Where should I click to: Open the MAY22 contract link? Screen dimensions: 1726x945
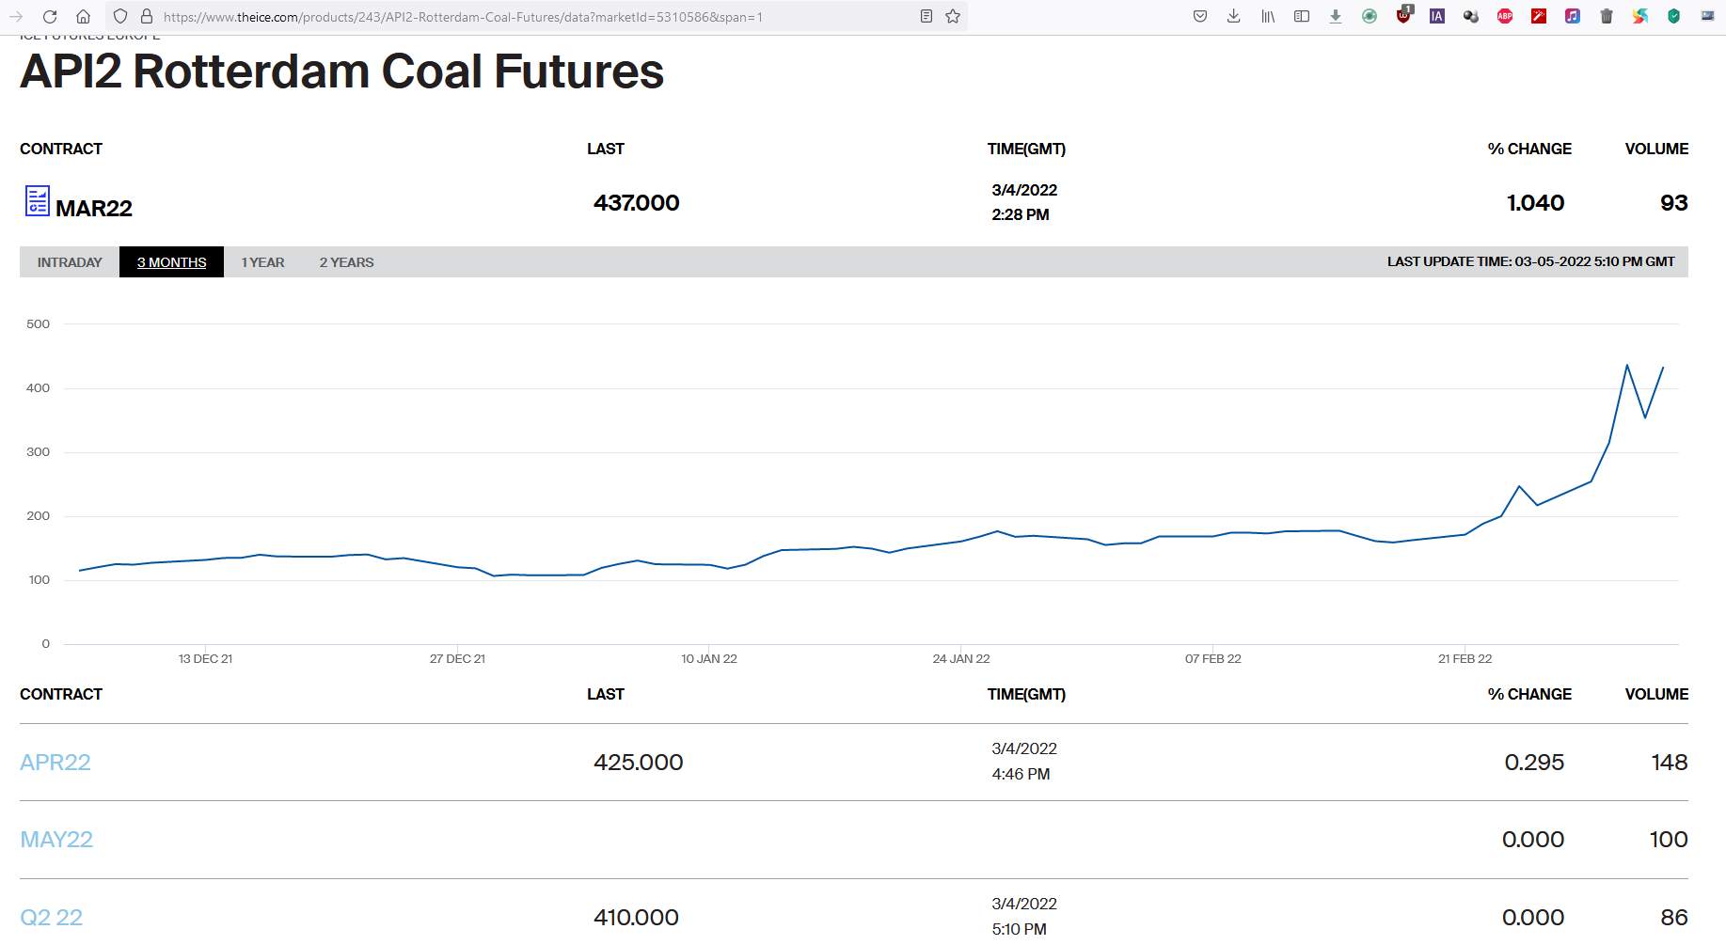(56, 840)
